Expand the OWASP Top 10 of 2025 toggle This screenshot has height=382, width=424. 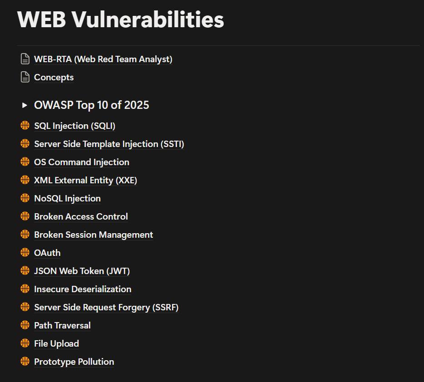point(25,105)
